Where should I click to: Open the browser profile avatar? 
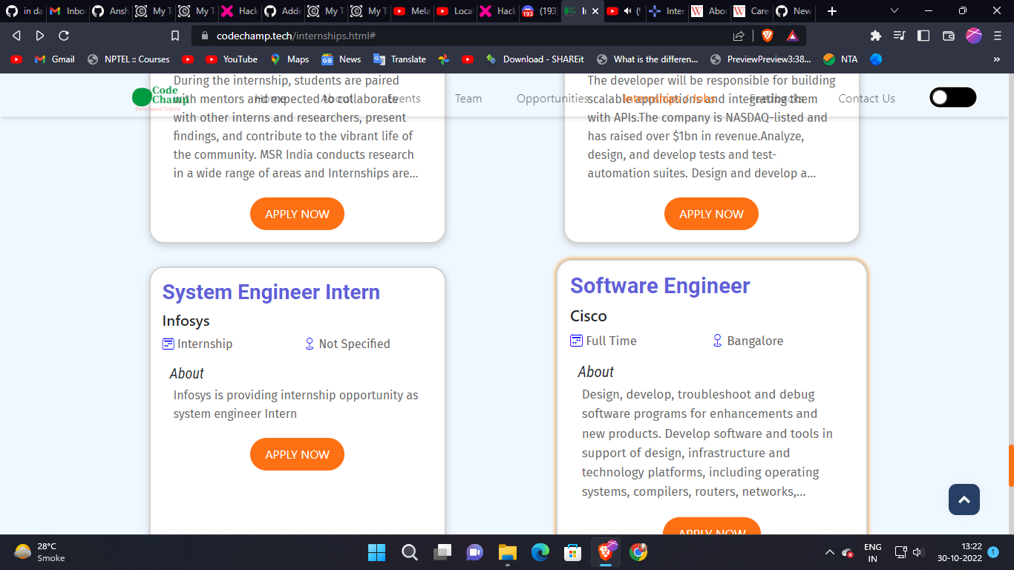tap(974, 36)
